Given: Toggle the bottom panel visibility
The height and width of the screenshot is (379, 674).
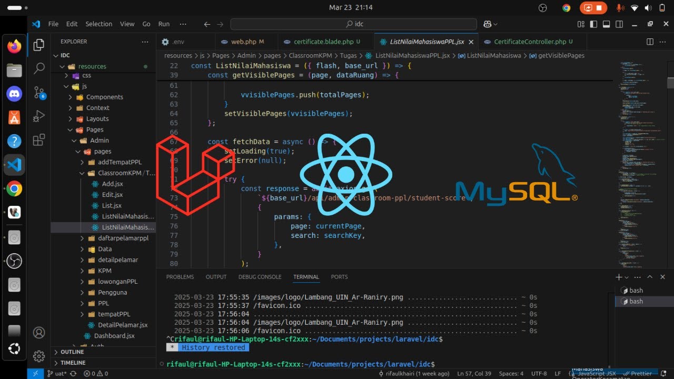Looking at the screenshot, I should pyautogui.click(x=606, y=24).
